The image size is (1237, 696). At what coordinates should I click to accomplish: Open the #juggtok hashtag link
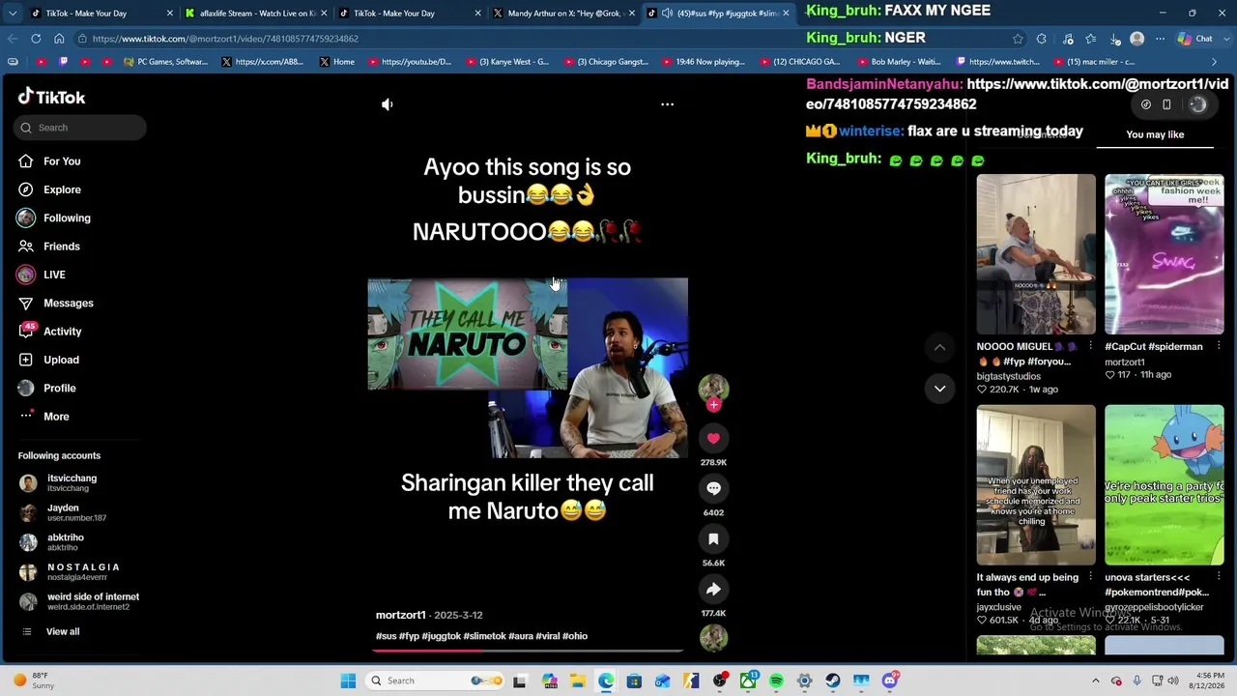[442, 636]
